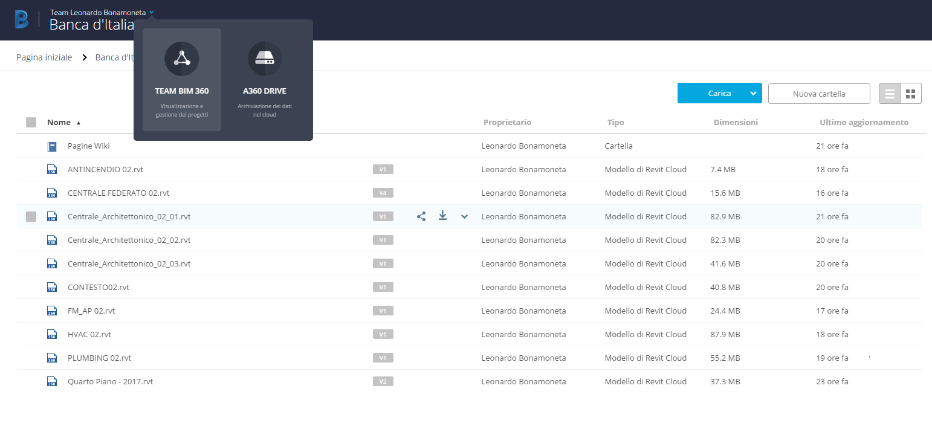Expand more actions chevron on the highlighted row

coord(464,216)
